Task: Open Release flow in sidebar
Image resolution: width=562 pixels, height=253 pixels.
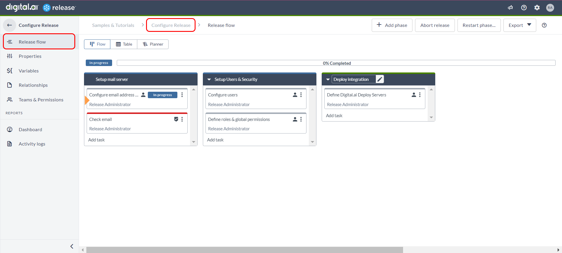Action: pos(39,42)
